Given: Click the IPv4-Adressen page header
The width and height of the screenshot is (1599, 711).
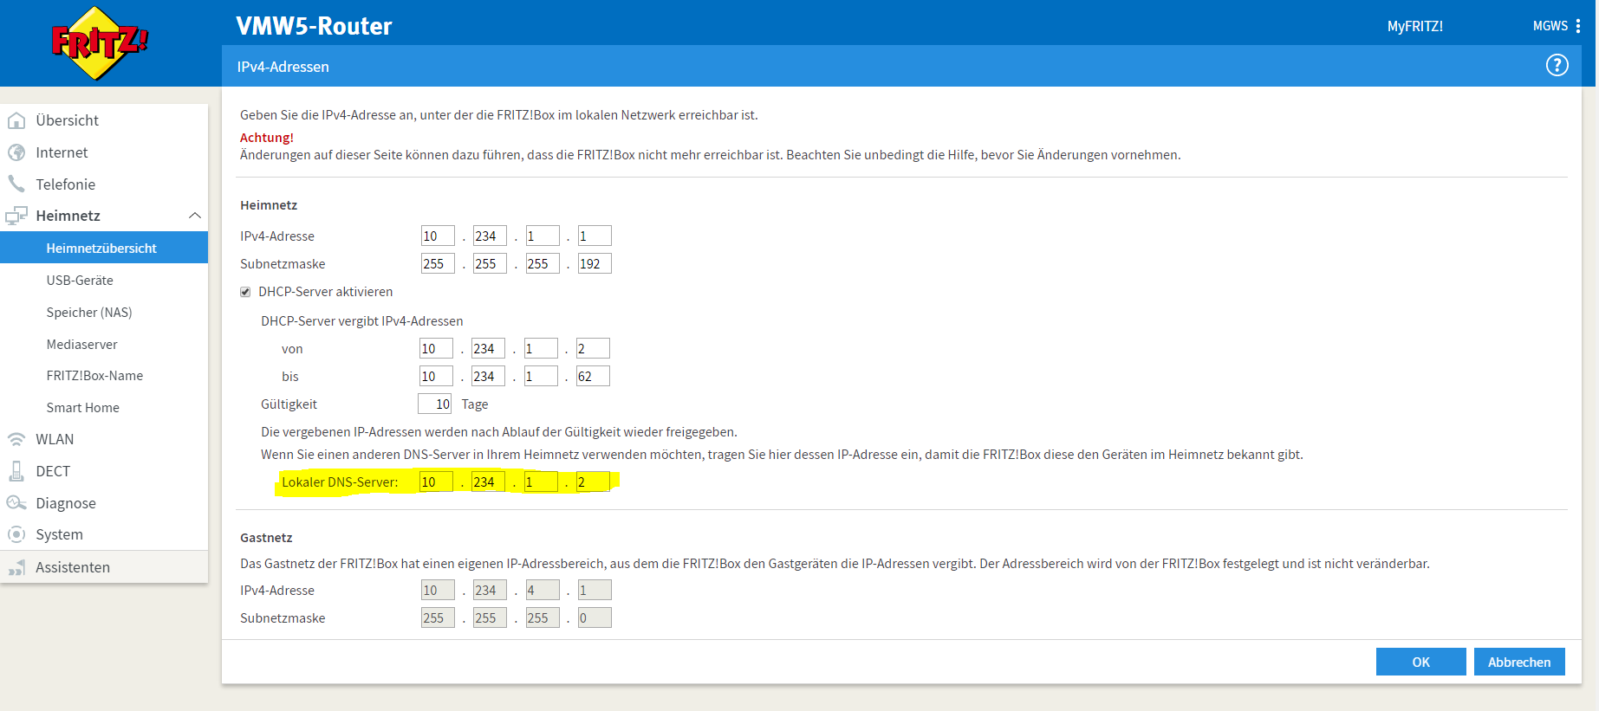Looking at the screenshot, I should click(x=283, y=67).
